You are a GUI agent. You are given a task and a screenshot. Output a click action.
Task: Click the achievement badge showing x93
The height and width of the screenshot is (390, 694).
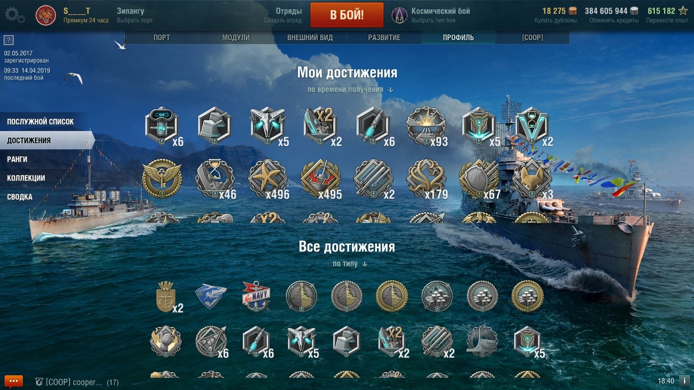click(x=426, y=126)
